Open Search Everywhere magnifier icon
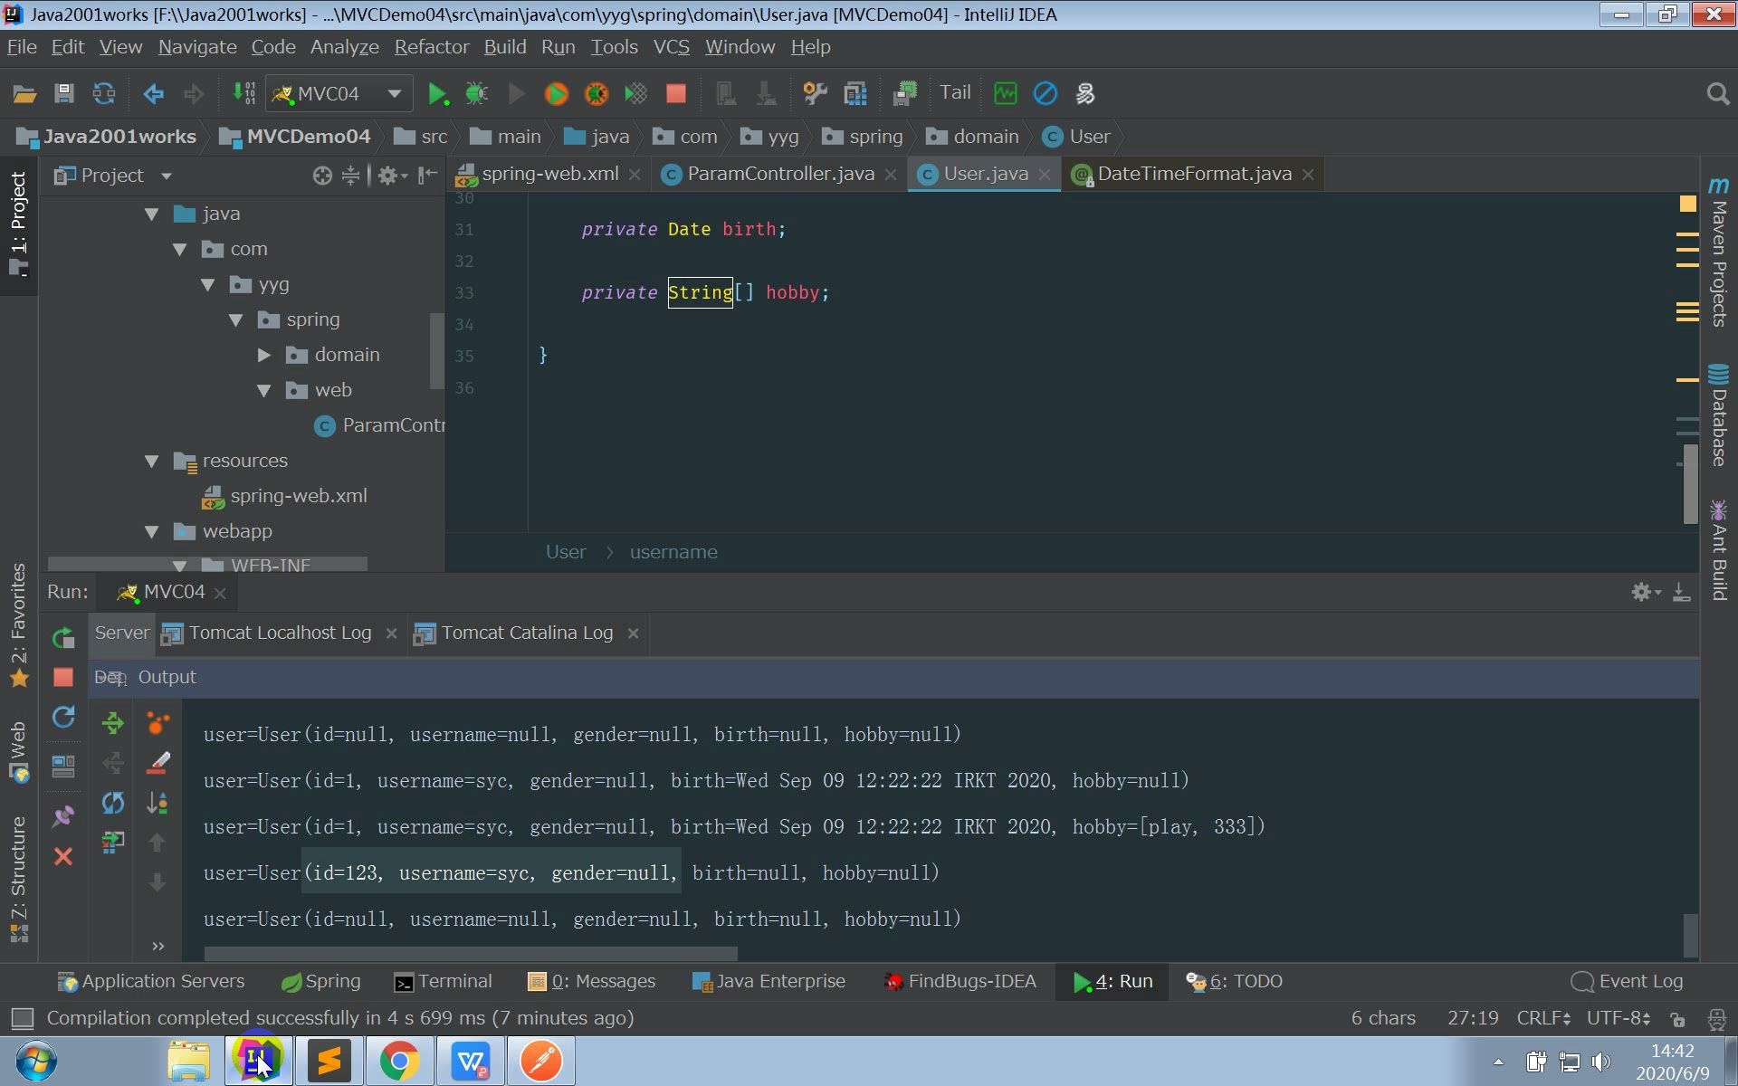The image size is (1738, 1086). [1717, 93]
